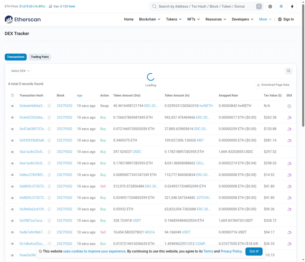Copy hash 0x5eeb4db6e3 with copy icon
This screenshot has height=262, width=305.
pyautogui.click(x=50, y=106)
